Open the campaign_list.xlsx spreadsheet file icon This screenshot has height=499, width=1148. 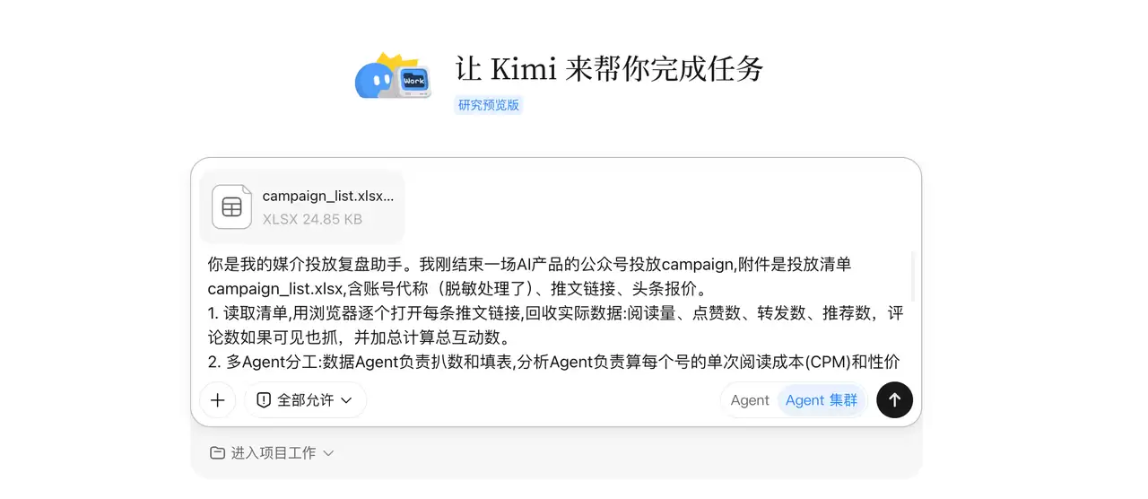(231, 206)
